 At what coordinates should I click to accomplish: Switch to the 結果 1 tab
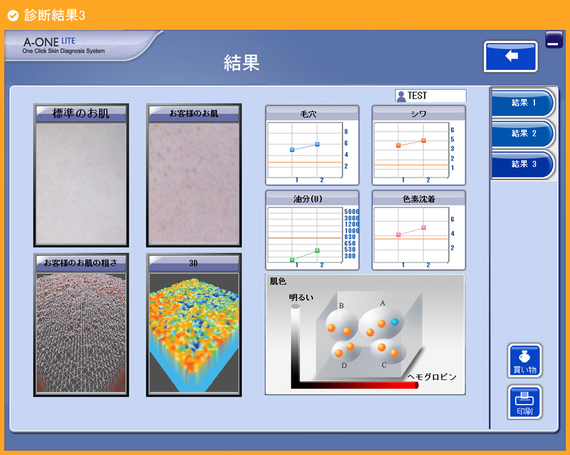(523, 103)
